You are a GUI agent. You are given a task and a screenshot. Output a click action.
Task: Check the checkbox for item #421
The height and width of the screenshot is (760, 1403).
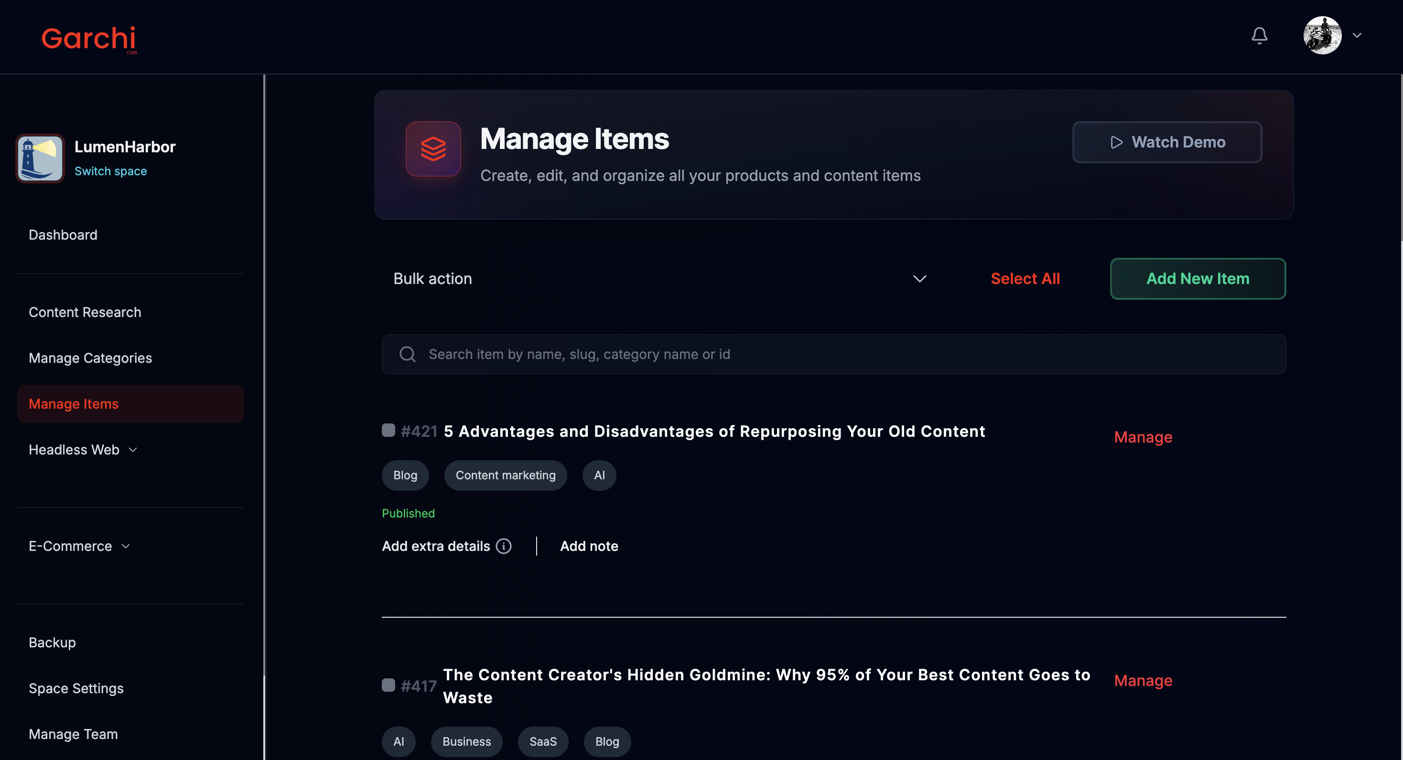(x=389, y=430)
